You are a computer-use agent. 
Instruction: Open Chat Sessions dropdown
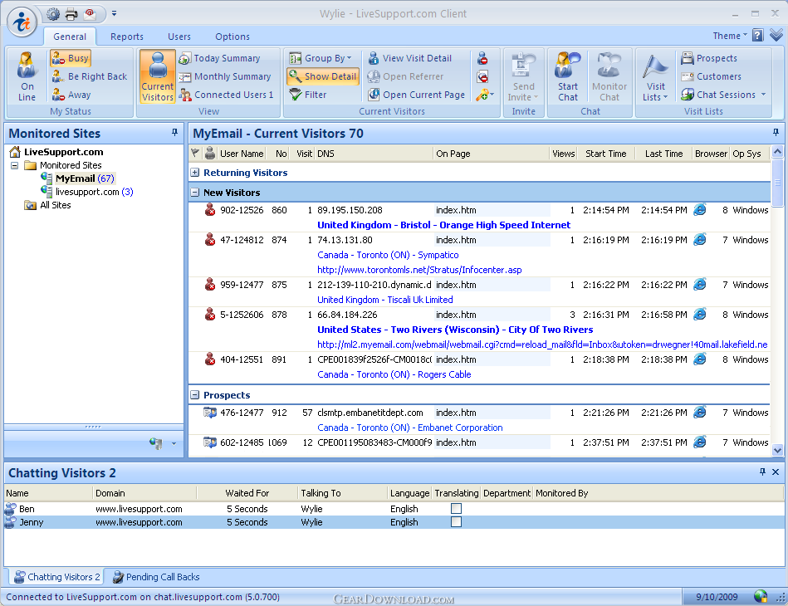[x=723, y=95]
